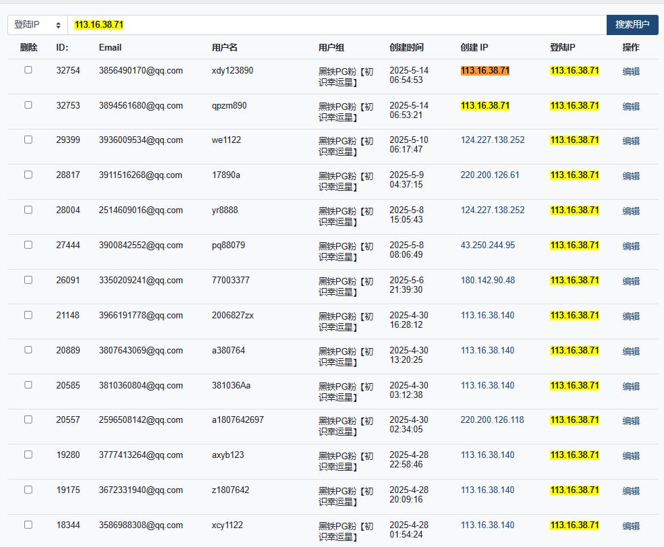This screenshot has width=664, height=547.
Task: Click 编辑 in the pq88079 row
Action: click(x=631, y=246)
